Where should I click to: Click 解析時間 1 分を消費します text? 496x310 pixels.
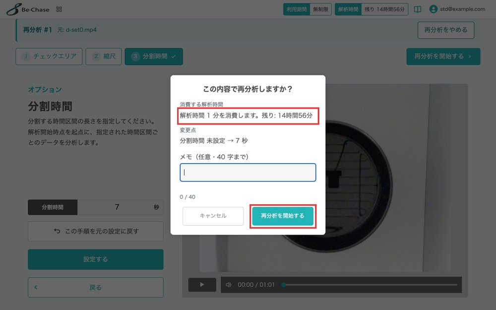tap(220, 116)
